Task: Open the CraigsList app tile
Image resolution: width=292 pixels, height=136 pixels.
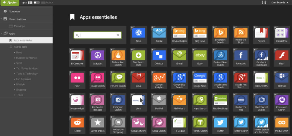Action: [98, 57]
